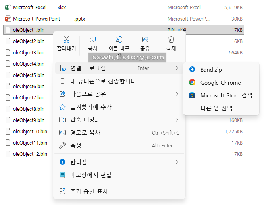266x205 pixels.
Task: Select oleObject5.bin in the file list
Action: (x=29, y=75)
